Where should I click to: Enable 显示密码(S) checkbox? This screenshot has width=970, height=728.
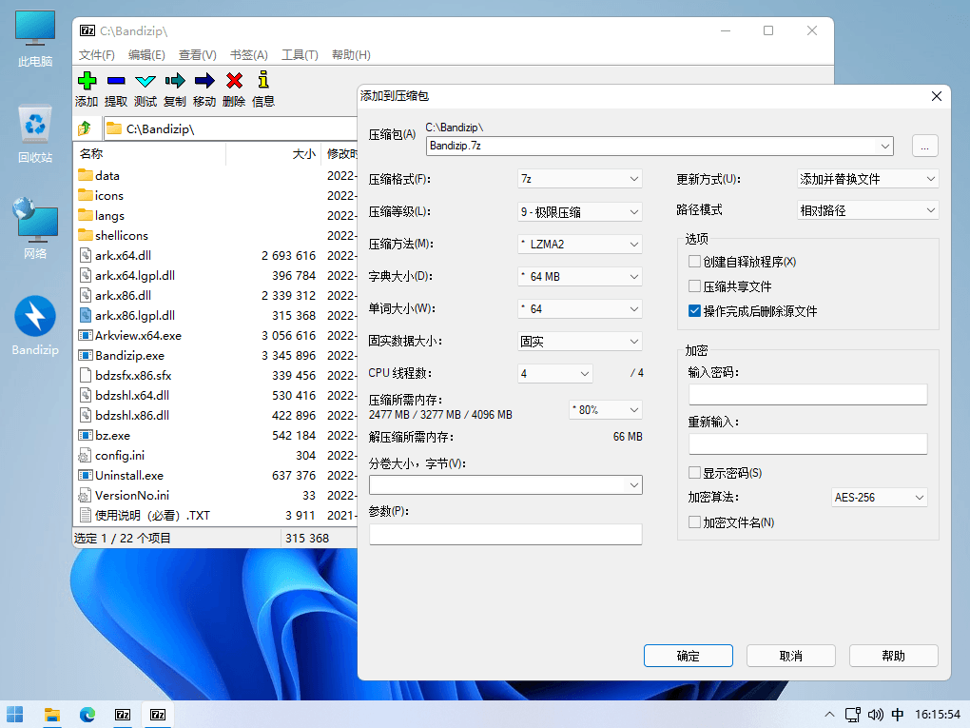[695, 473]
